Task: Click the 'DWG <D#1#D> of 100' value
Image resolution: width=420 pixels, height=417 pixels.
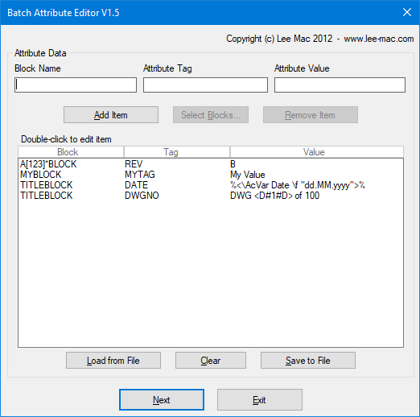Action: [x=274, y=196]
